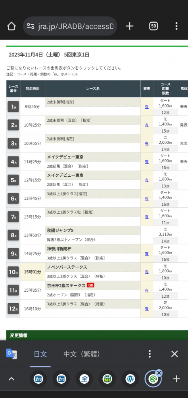
Task: Click the 発走時刻 column header
Action: pyautogui.click(x=33, y=89)
